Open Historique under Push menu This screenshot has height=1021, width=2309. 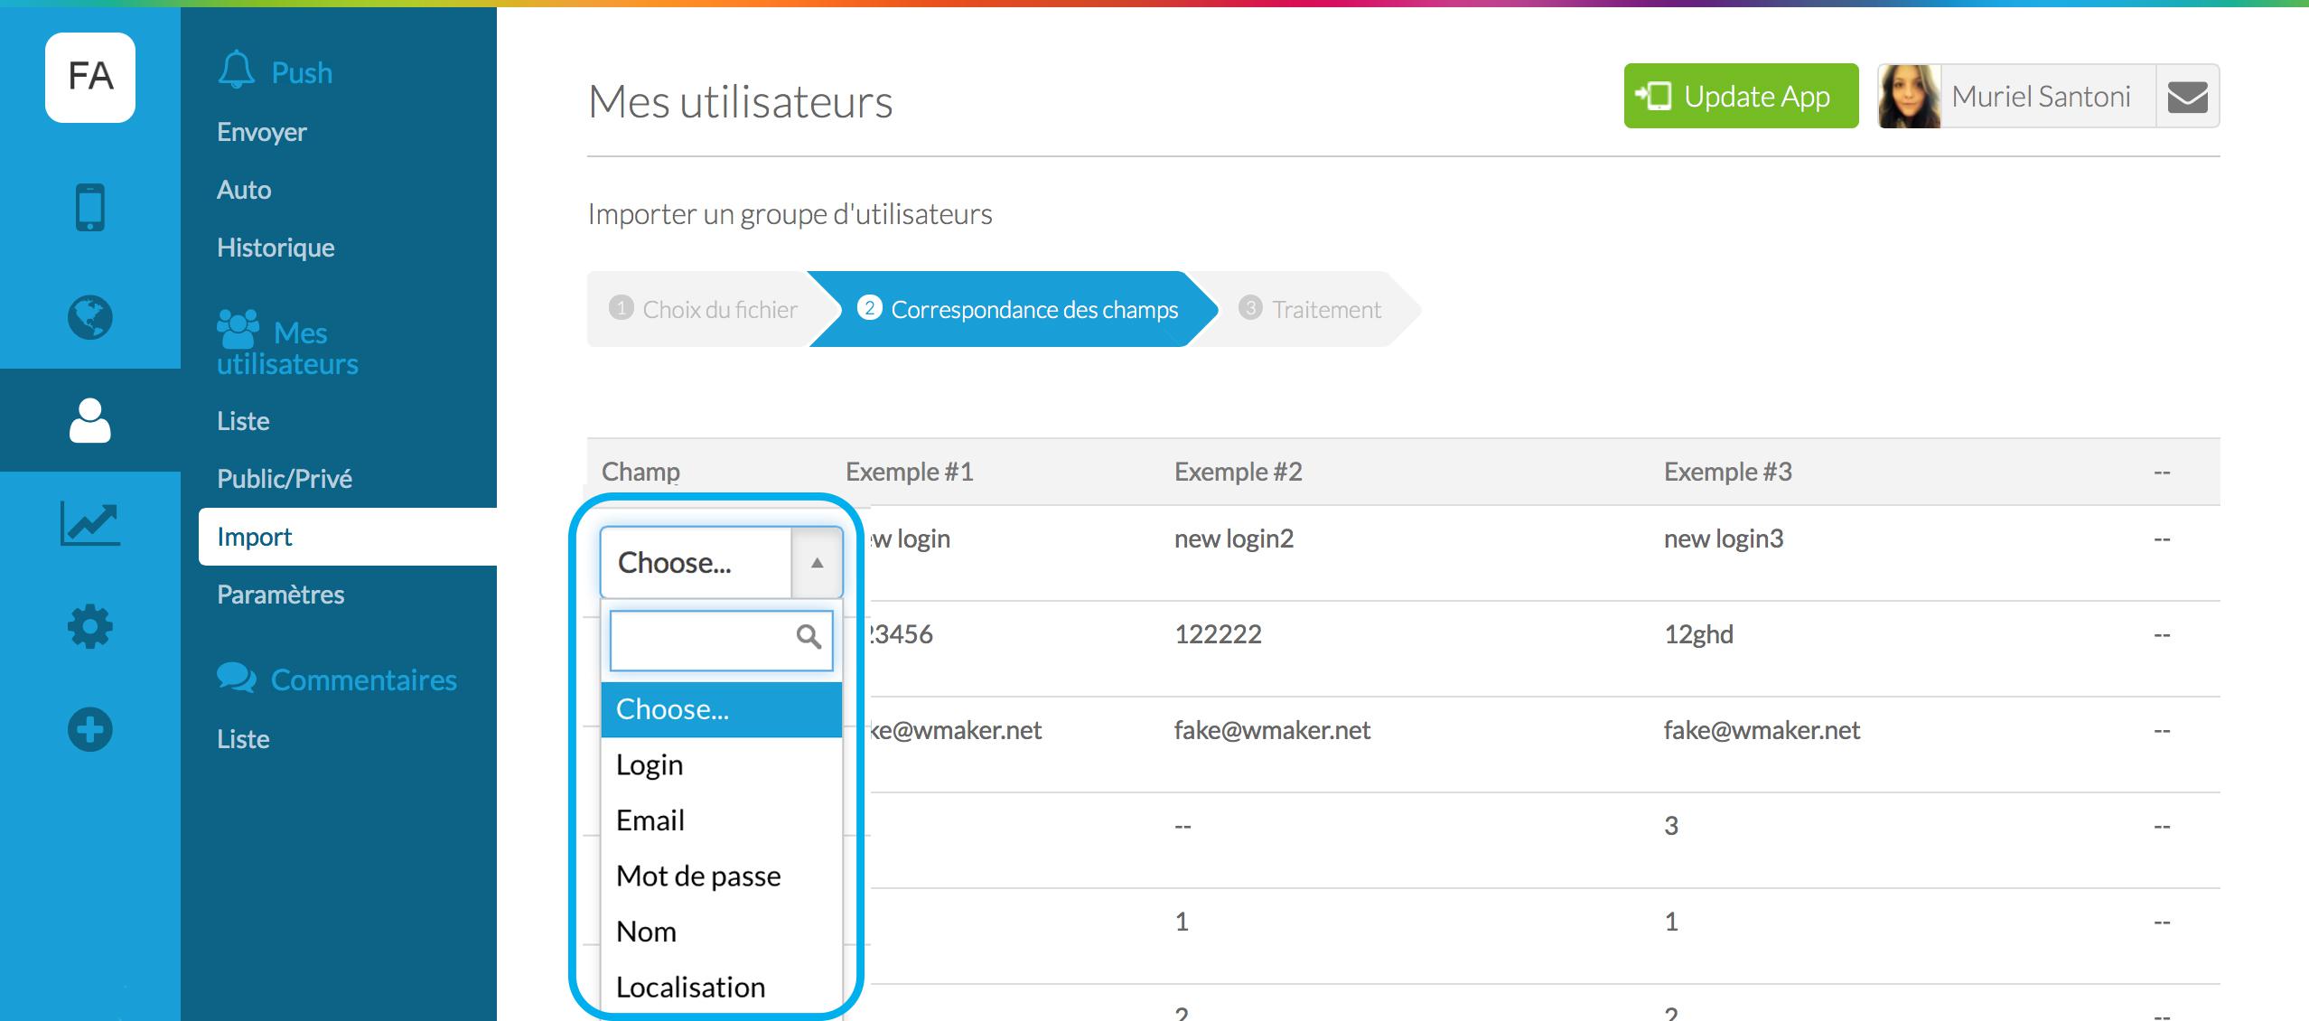pyautogui.click(x=276, y=248)
